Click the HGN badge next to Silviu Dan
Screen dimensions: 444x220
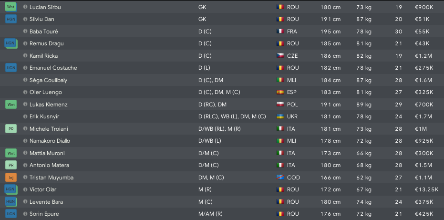click(x=11, y=19)
